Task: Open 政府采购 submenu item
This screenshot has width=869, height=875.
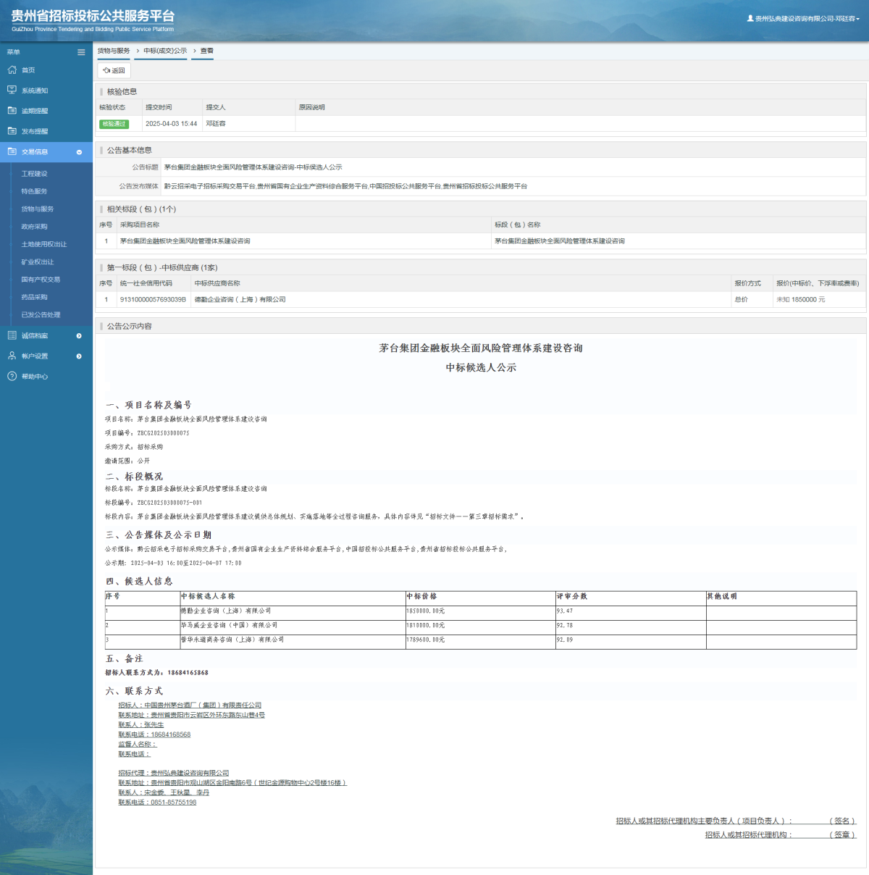Action: tap(34, 227)
